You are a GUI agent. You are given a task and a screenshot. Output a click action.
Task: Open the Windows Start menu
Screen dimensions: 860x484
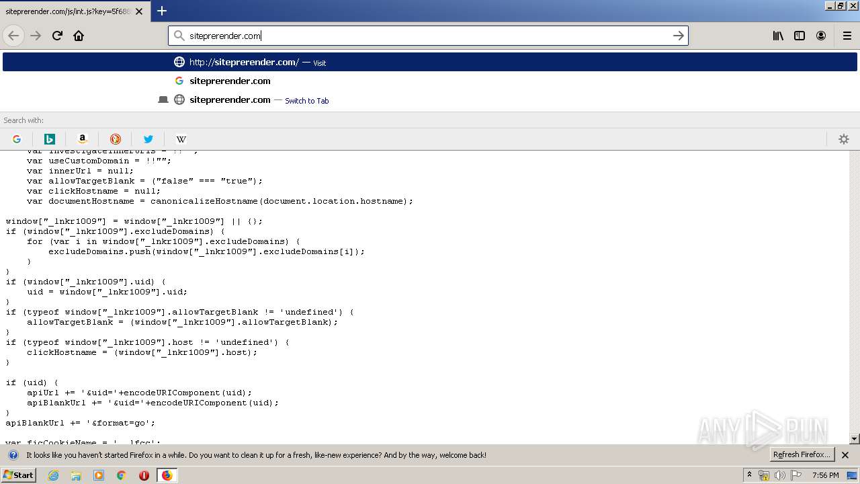tap(18, 475)
